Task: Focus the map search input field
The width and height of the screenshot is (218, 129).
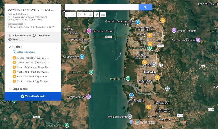Action: point(102,8)
